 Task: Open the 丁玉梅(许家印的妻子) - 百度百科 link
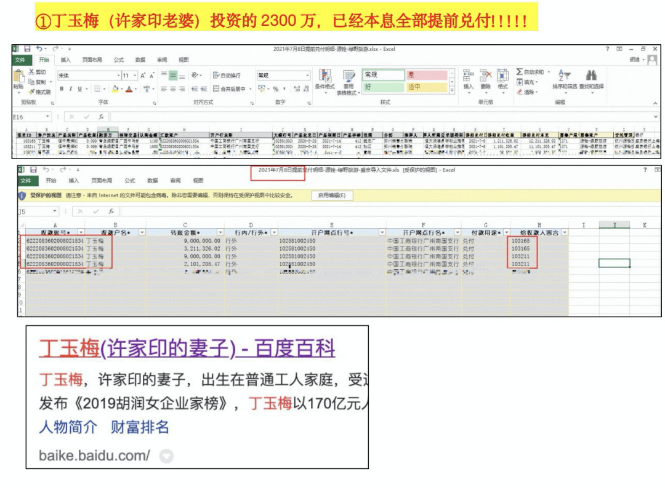click(187, 348)
